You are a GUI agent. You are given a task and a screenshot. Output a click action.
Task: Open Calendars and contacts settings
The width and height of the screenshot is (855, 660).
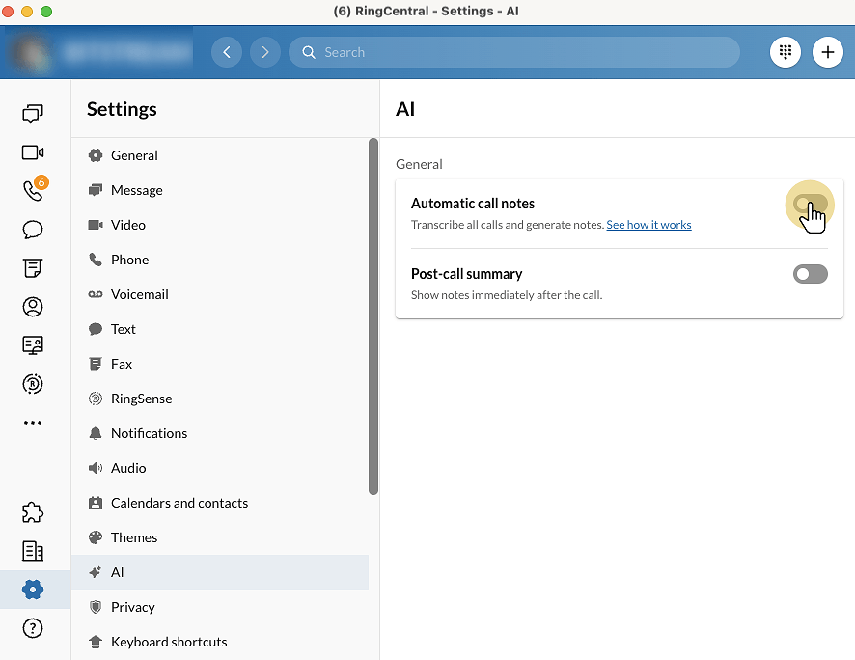pyautogui.click(x=179, y=503)
